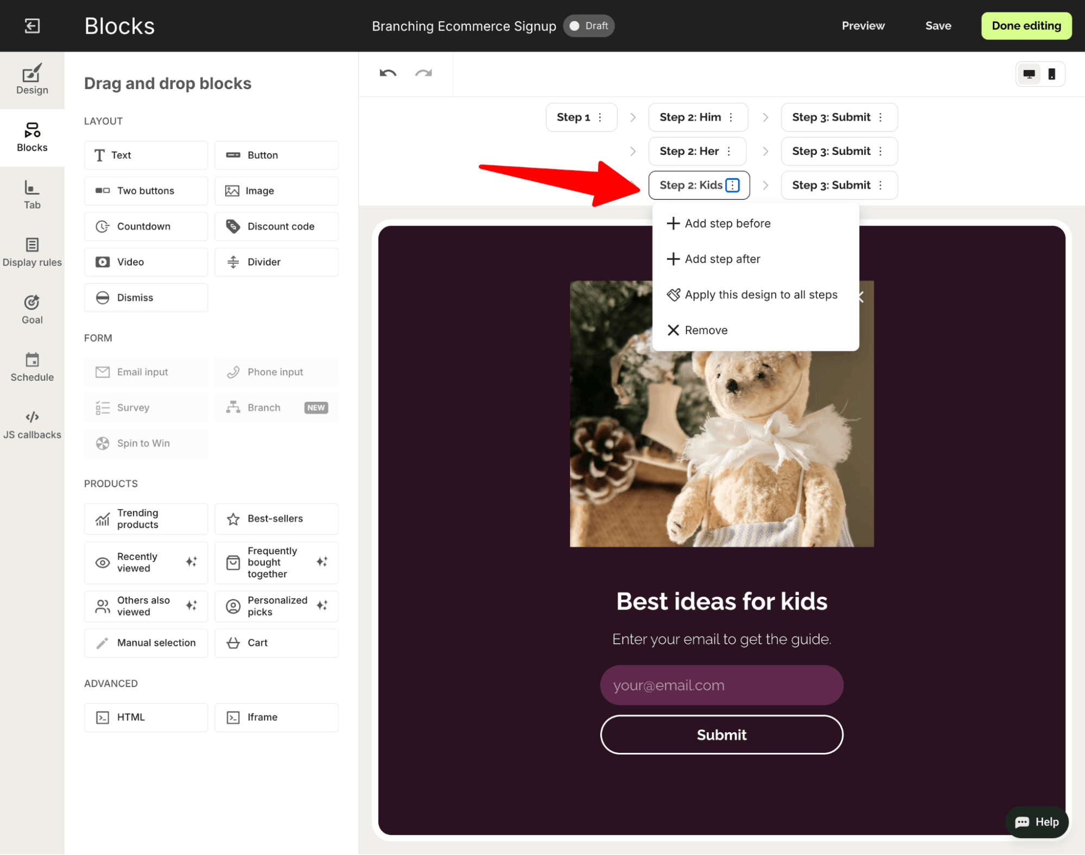Open the Goal sidebar panel
Image resolution: width=1085 pixels, height=855 pixels.
click(x=32, y=310)
